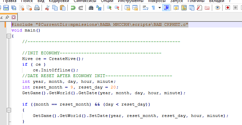Click 'ce.InitOffline();' line
Image resolution: width=242 pixels, height=125 pixels.
tap(56, 70)
